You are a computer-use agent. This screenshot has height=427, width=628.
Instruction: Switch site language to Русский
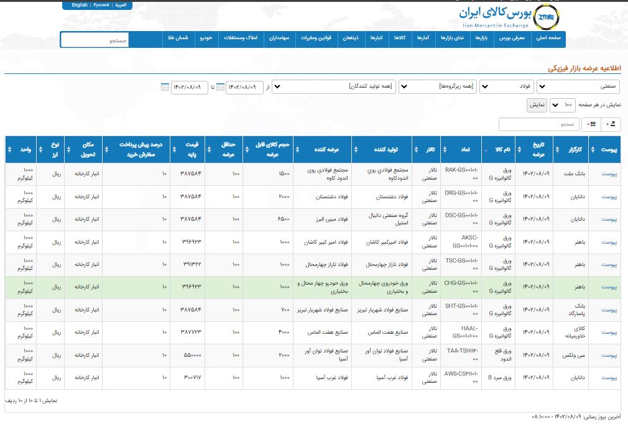[x=101, y=5]
